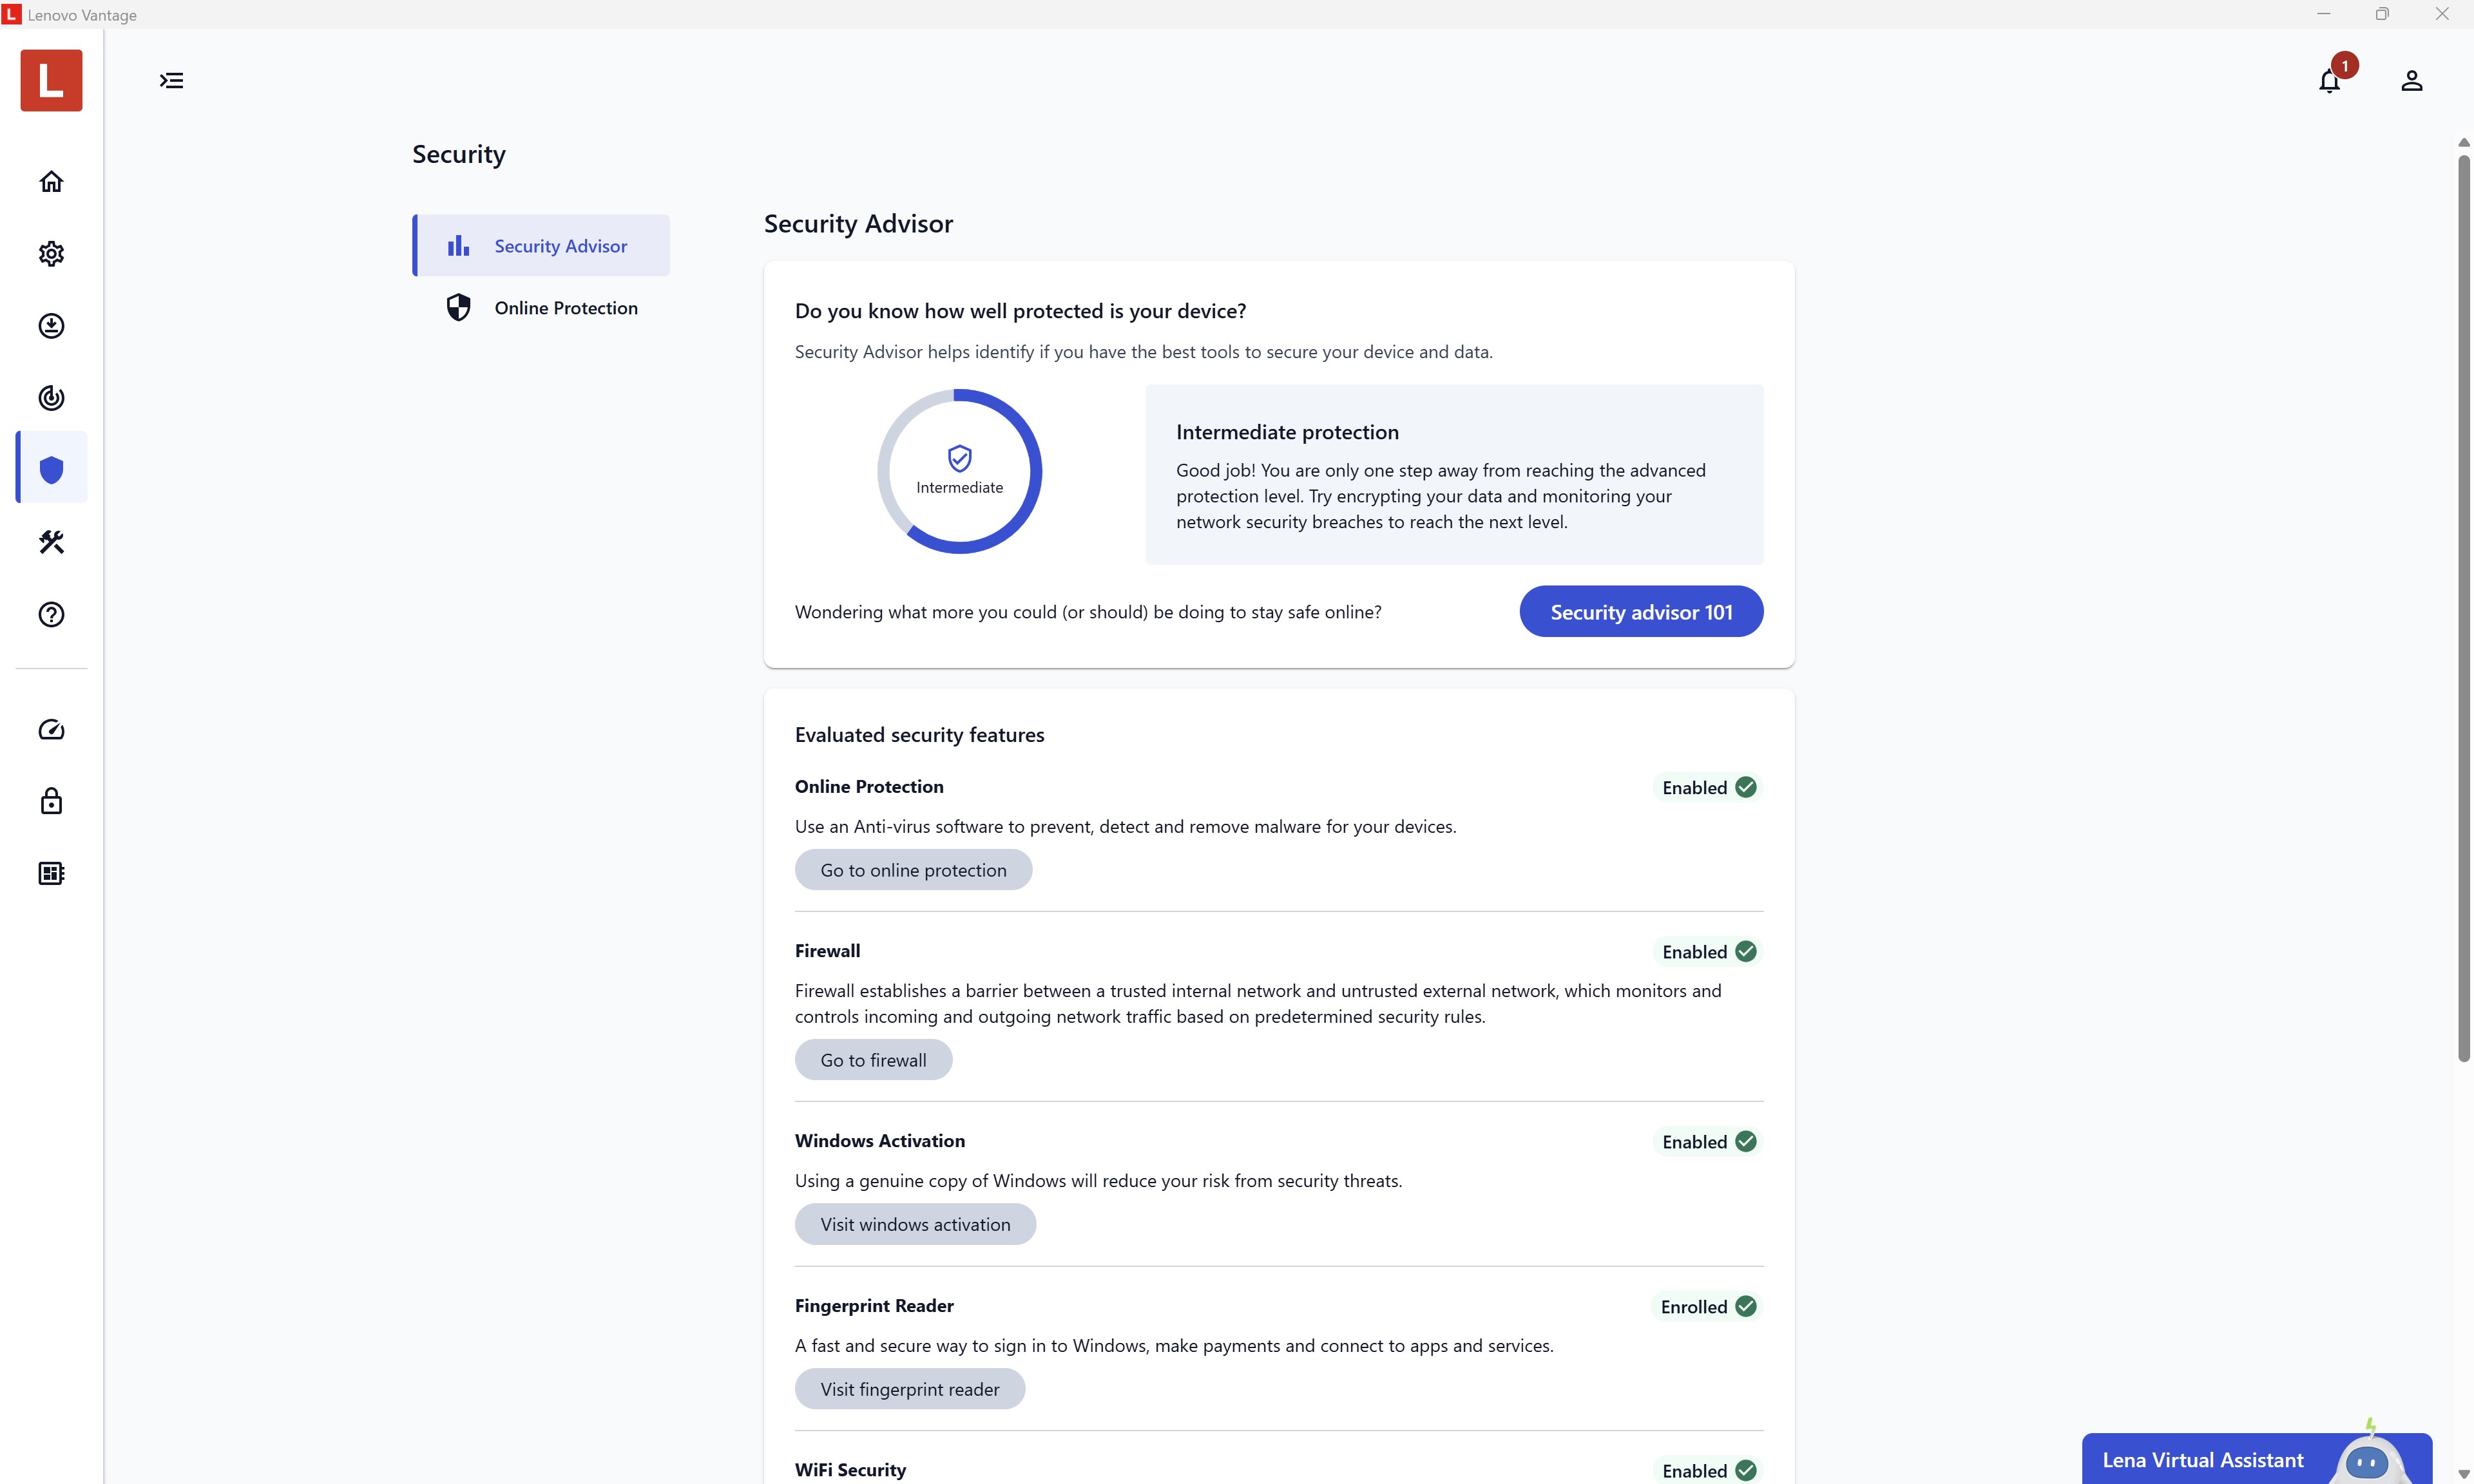Click the System Update download icon
This screenshot has height=1484, width=2474.
coord(51,326)
